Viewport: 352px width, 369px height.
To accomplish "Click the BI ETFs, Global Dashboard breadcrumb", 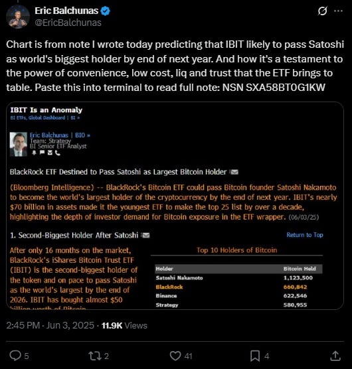I will click(38, 117).
